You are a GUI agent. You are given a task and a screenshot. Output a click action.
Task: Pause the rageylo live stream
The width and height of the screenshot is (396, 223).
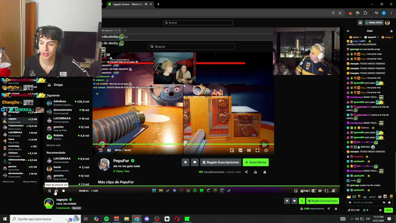(49, 191)
